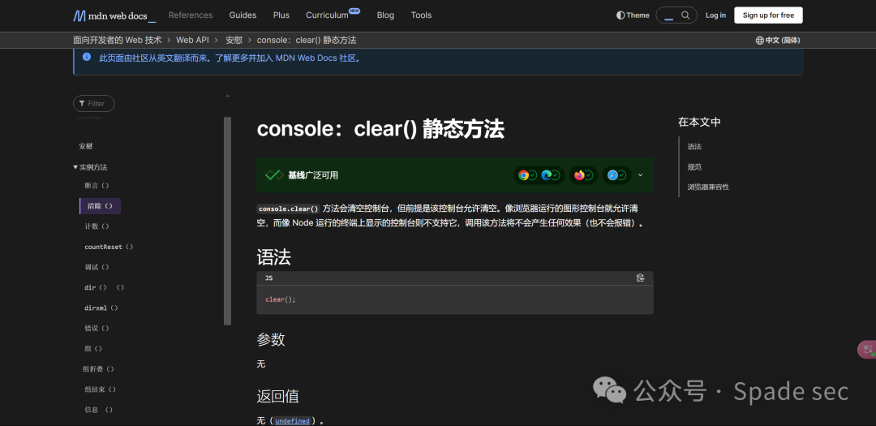Click the magnifier search icon in header
Image resolution: width=876 pixels, height=426 pixels.
tap(685, 15)
